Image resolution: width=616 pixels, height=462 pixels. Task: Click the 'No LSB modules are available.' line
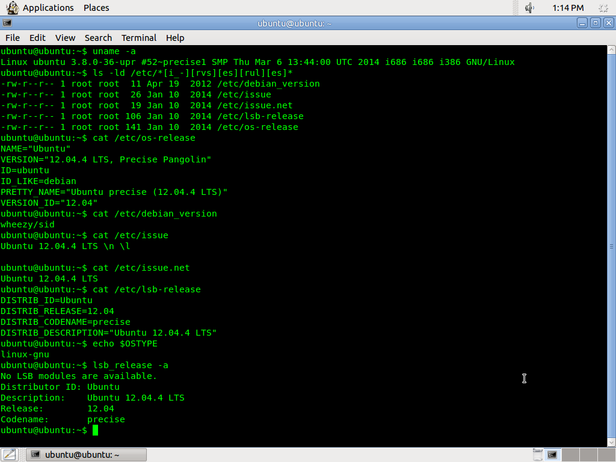coord(79,377)
